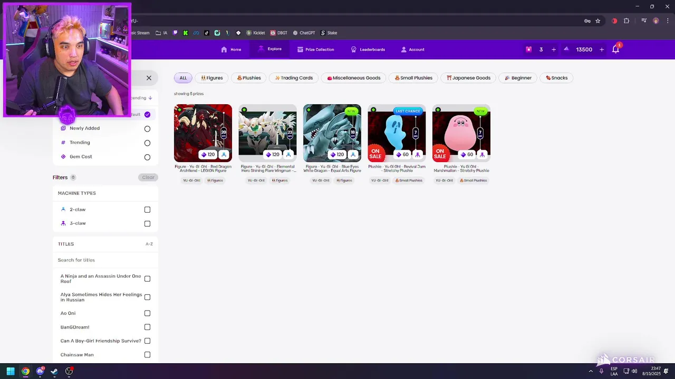Open the Explore tab
675x379 pixels.
point(270,49)
